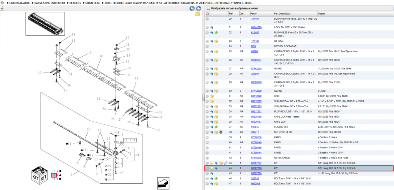Screen dimensions: 394x190
Task: Select usage text '2 Section, 4 Holes, 25 Ft'
Action: tap(331, 153)
